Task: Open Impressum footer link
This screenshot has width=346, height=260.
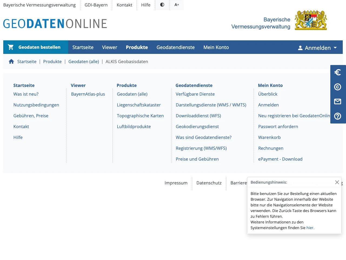Action: (176, 183)
